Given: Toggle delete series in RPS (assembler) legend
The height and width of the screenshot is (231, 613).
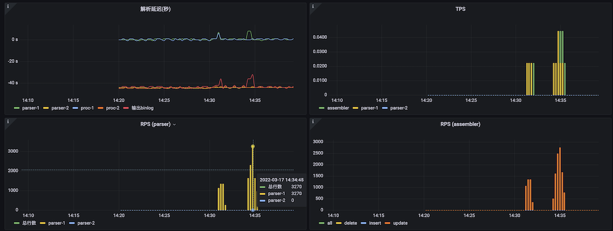Looking at the screenshot, I should click(350, 223).
